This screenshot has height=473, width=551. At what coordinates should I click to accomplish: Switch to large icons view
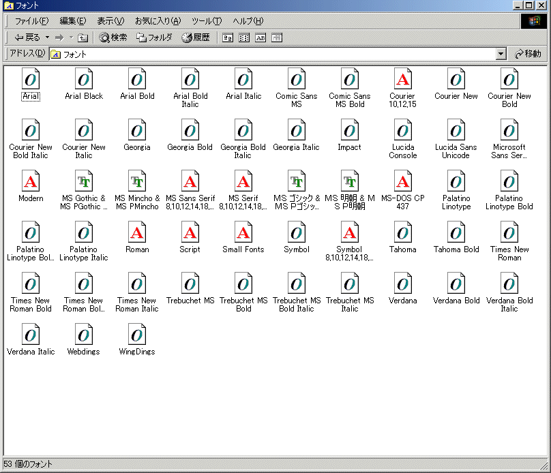click(228, 37)
